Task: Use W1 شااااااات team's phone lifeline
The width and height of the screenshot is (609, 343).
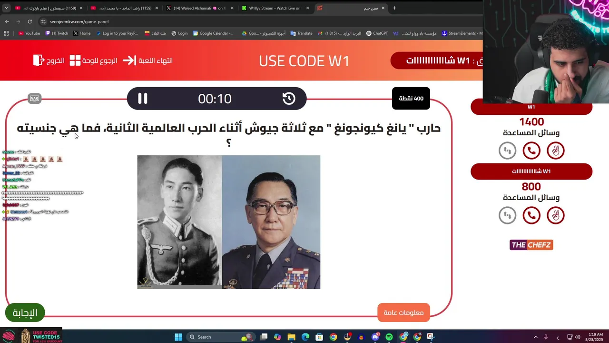Action: point(531,215)
